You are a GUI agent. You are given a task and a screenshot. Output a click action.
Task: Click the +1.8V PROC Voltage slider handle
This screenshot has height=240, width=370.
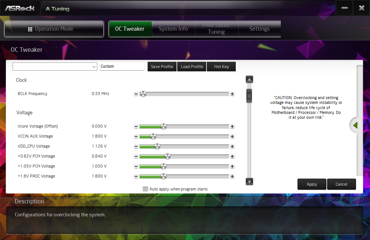tap(164, 176)
